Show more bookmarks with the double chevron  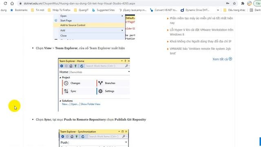pos(218,10)
